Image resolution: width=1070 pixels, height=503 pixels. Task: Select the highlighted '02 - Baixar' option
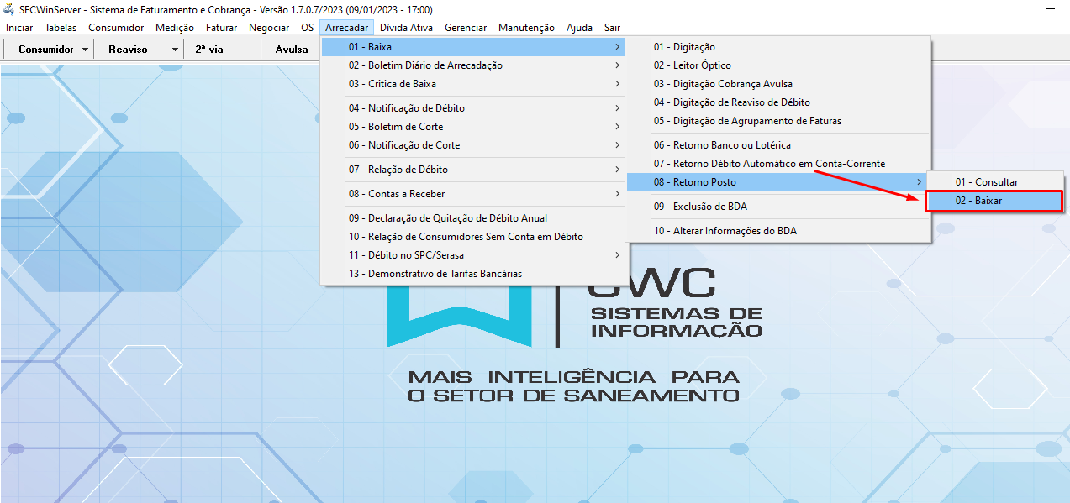pyautogui.click(x=994, y=201)
